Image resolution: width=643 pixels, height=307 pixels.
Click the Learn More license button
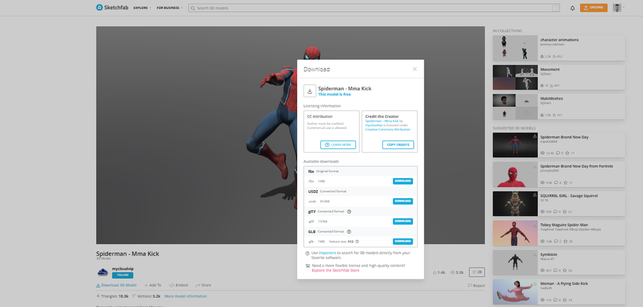(338, 144)
